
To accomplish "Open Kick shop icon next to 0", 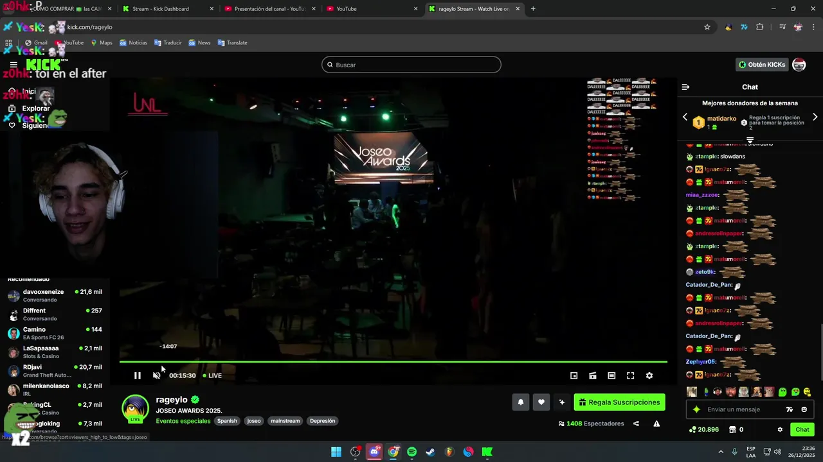I will (732, 430).
